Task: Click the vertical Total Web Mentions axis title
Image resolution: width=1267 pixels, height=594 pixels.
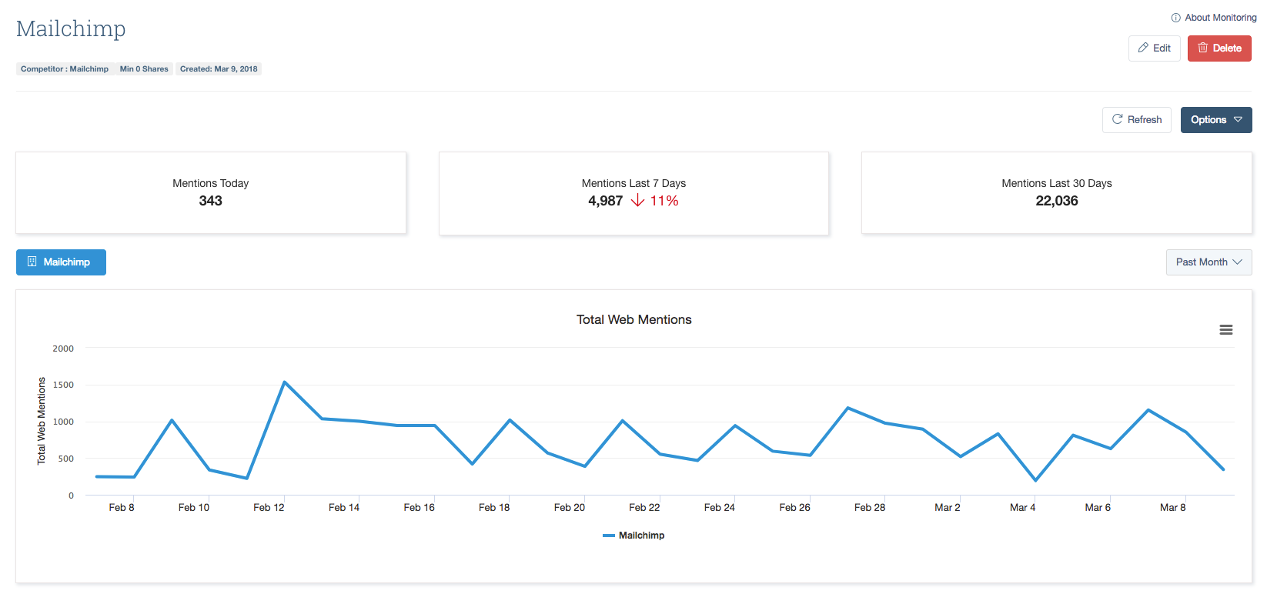Action: pyautogui.click(x=42, y=421)
